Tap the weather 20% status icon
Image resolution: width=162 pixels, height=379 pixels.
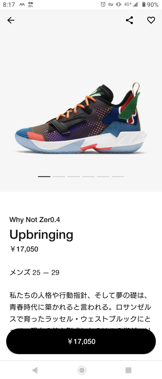30,4
